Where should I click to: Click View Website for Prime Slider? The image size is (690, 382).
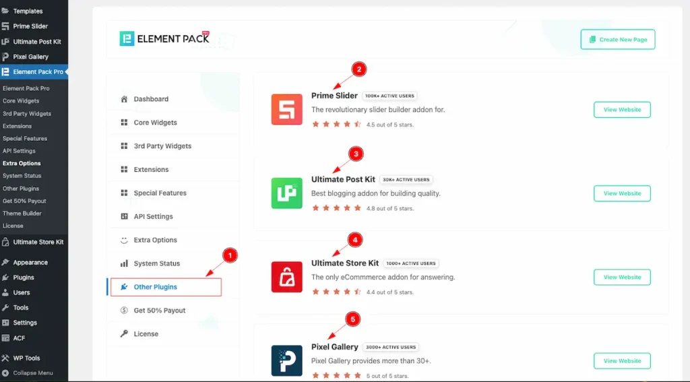click(x=622, y=110)
